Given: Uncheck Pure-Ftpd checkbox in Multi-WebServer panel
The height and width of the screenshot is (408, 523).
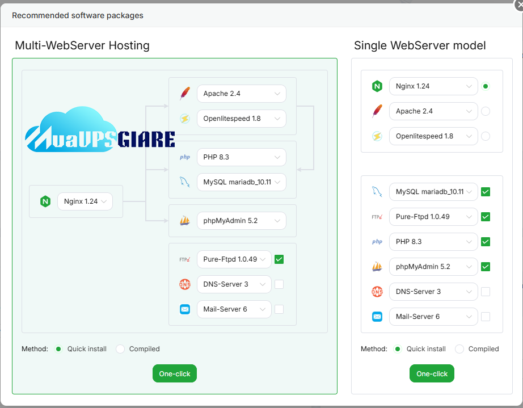Looking at the screenshot, I should point(279,259).
